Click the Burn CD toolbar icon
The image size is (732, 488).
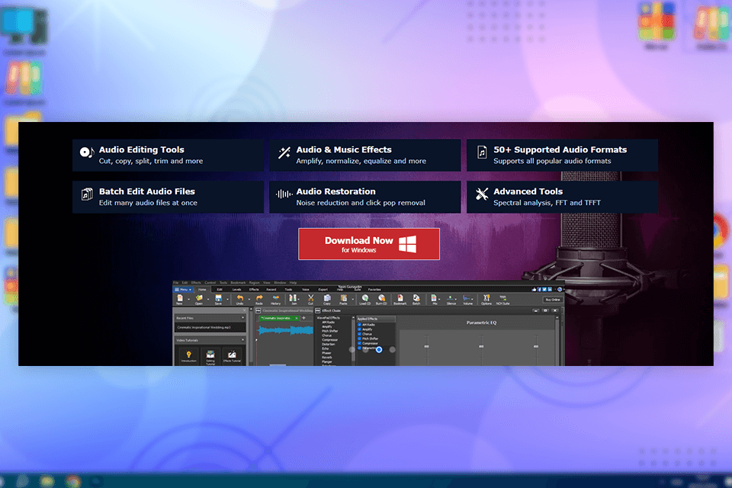coord(381,299)
